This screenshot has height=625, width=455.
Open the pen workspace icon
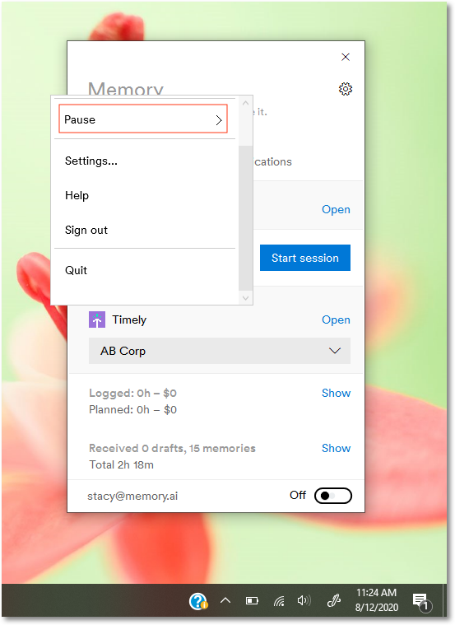(333, 600)
